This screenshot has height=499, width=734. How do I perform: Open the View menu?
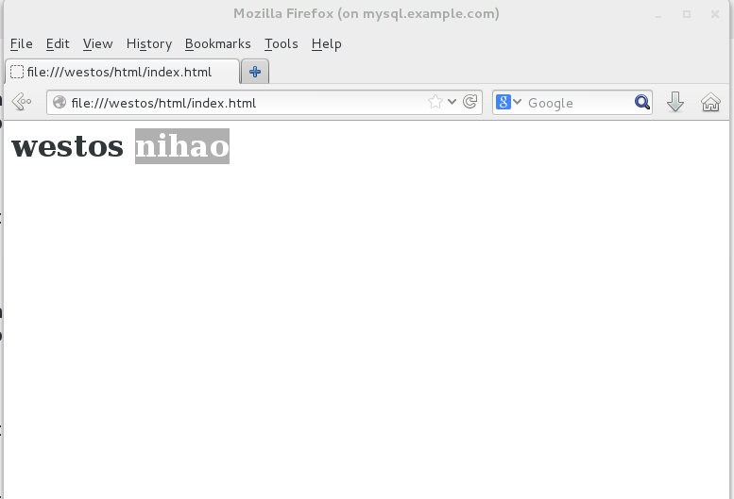click(x=98, y=44)
